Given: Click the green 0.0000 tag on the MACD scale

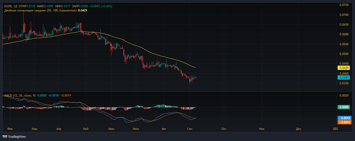Looking at the screenshot, I should tap(344, 107).
